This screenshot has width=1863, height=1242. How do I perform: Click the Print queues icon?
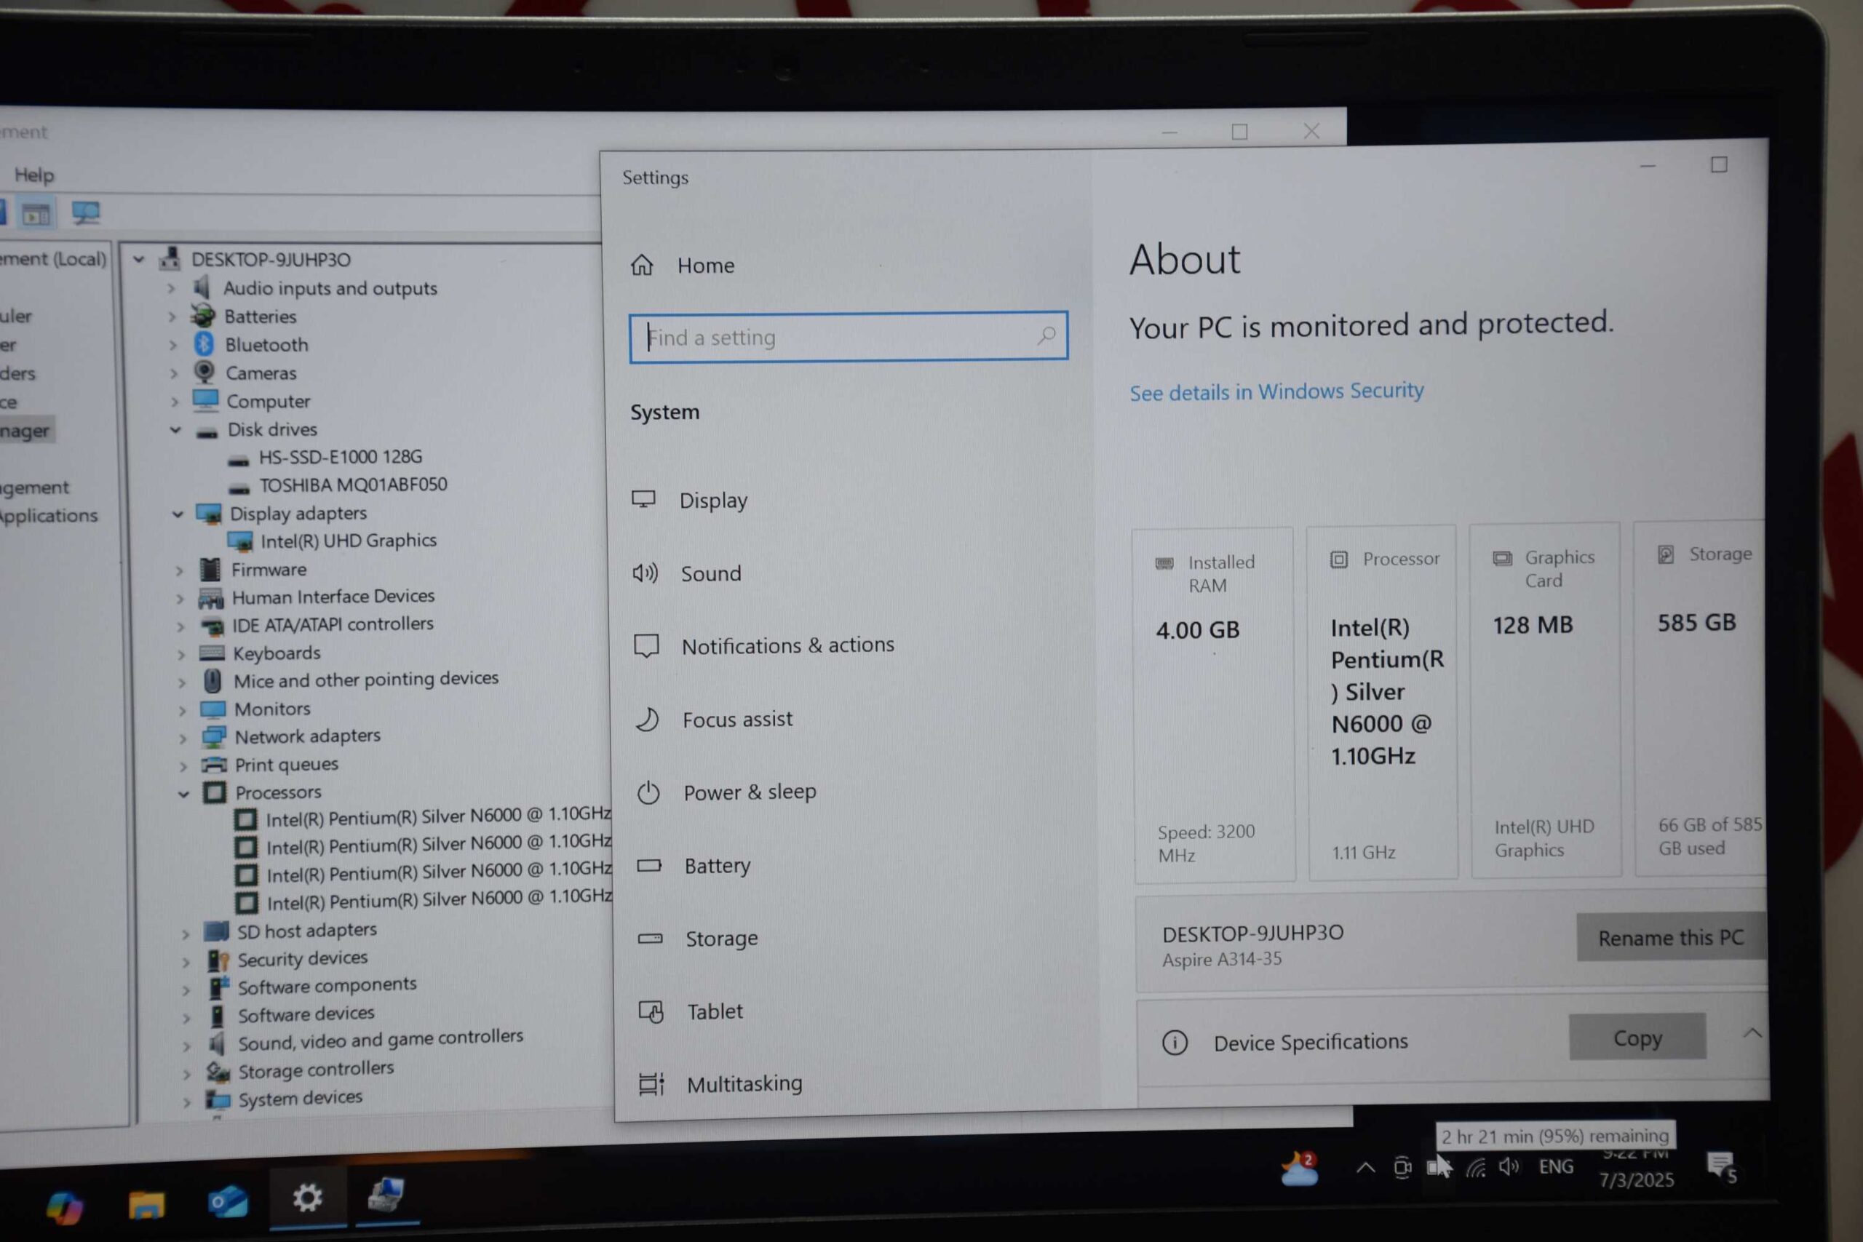[x=214, y=765]
